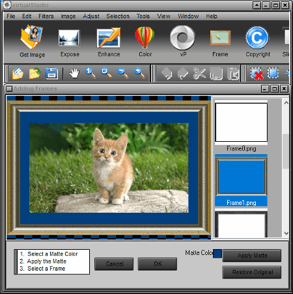293x294 pixels.
Task: Click the zoom in magnifier
Action: coord(139,73)
